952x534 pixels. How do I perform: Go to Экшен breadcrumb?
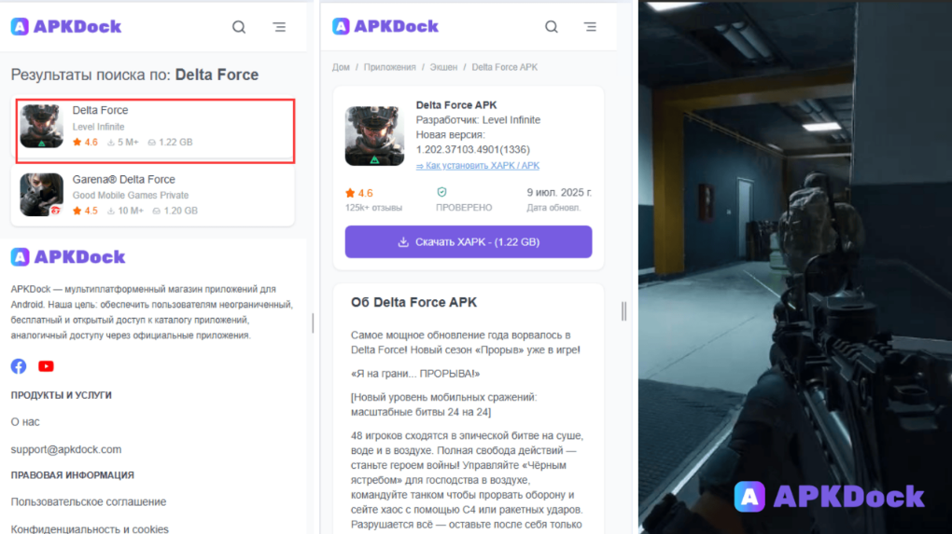click(x=444, y=67)
